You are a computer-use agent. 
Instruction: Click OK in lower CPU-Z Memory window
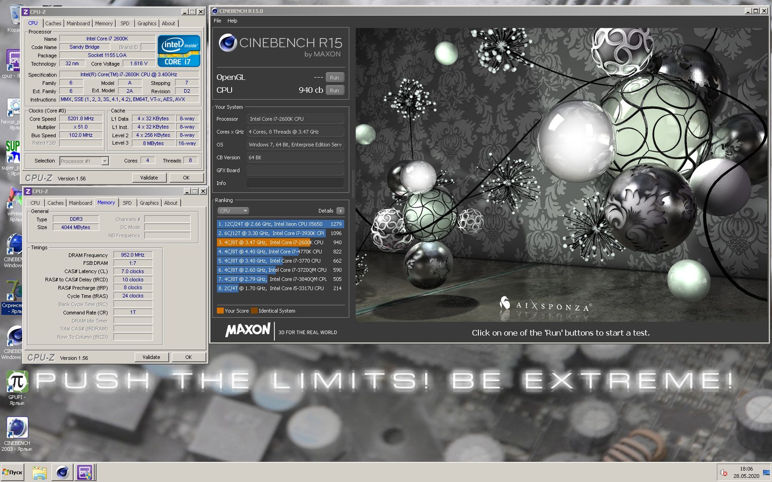coord(188,357)
